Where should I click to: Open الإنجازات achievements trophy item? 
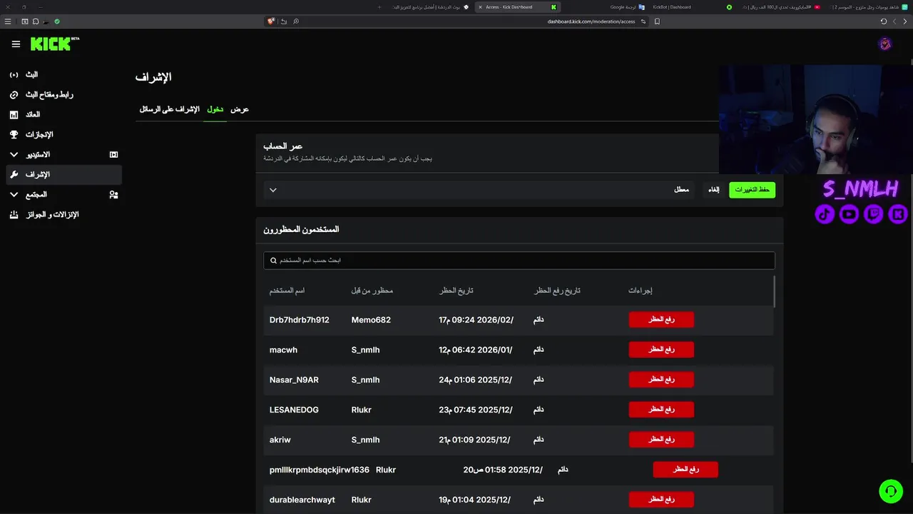tap(63, 134)
